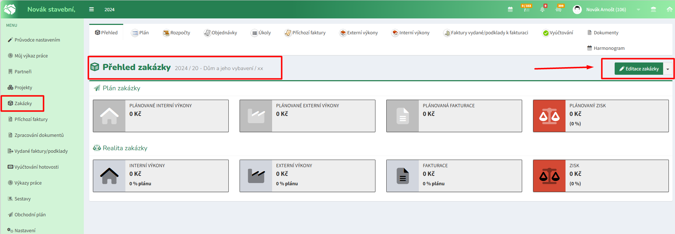Open Průvodce nastavením in the sidebar
Image resolution: width=675 pixels, height=234 pixels.
pyautogui.click(x=34, y=40)
